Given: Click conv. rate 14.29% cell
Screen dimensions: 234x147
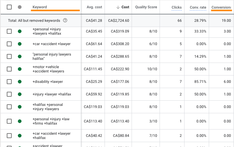Looking at the screenshot, I should click(x=200, y=56).
